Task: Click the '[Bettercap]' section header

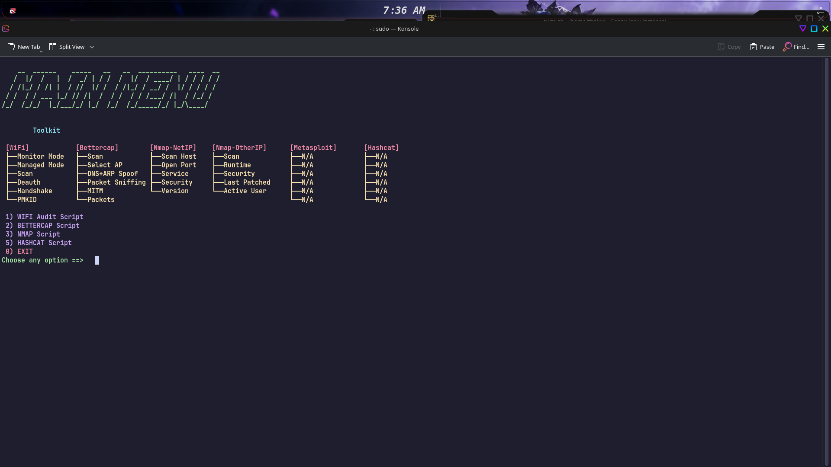Action: tap(97, 147)
